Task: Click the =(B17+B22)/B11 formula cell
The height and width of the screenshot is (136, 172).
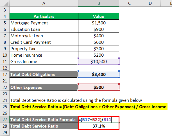Action: (x=99, y=119)
